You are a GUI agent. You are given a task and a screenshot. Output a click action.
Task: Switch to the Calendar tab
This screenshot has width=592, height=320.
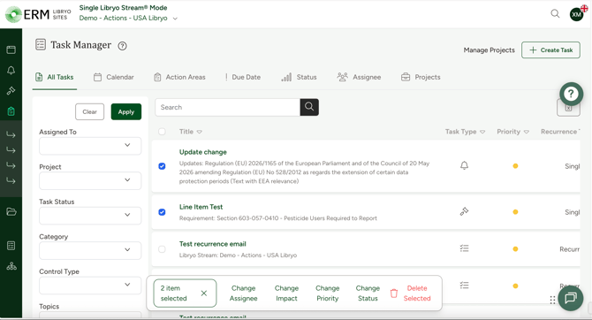[114, 77]
